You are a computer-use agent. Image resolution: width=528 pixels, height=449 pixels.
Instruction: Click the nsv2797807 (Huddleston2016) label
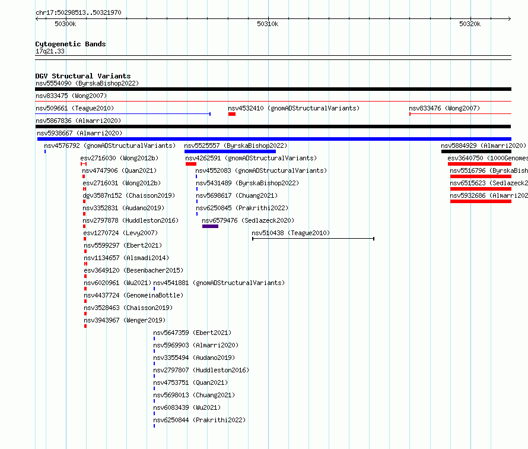coord(201,370)
